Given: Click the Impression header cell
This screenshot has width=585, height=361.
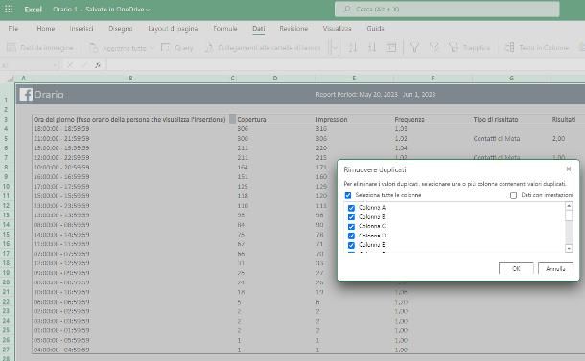Looking at the screenshot, I should 354,119.
